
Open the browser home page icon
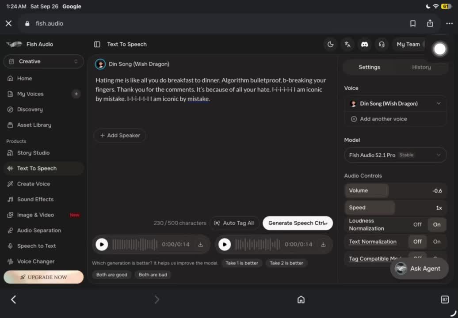point(301,299)
